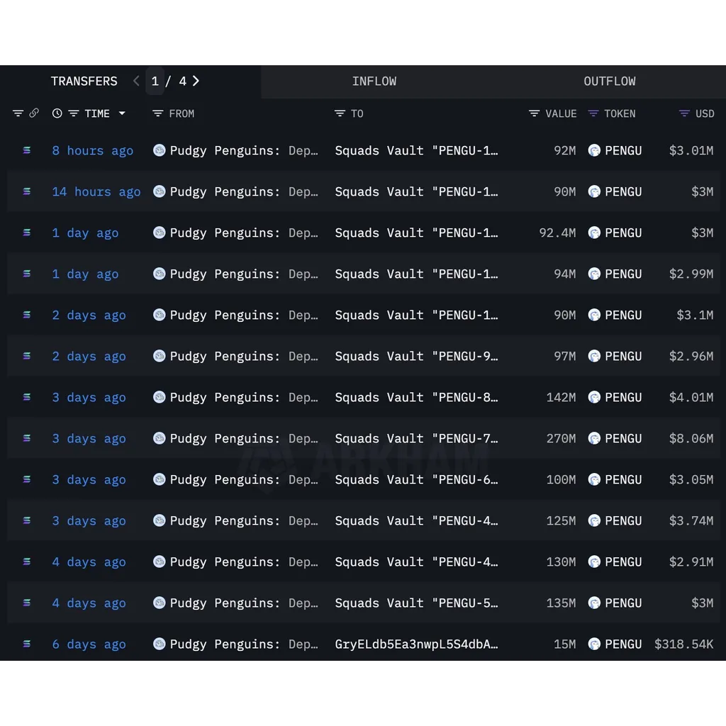The image size is (726, 726).
Task: Switch to the INFLOW tab
Action: coord(374,82)
